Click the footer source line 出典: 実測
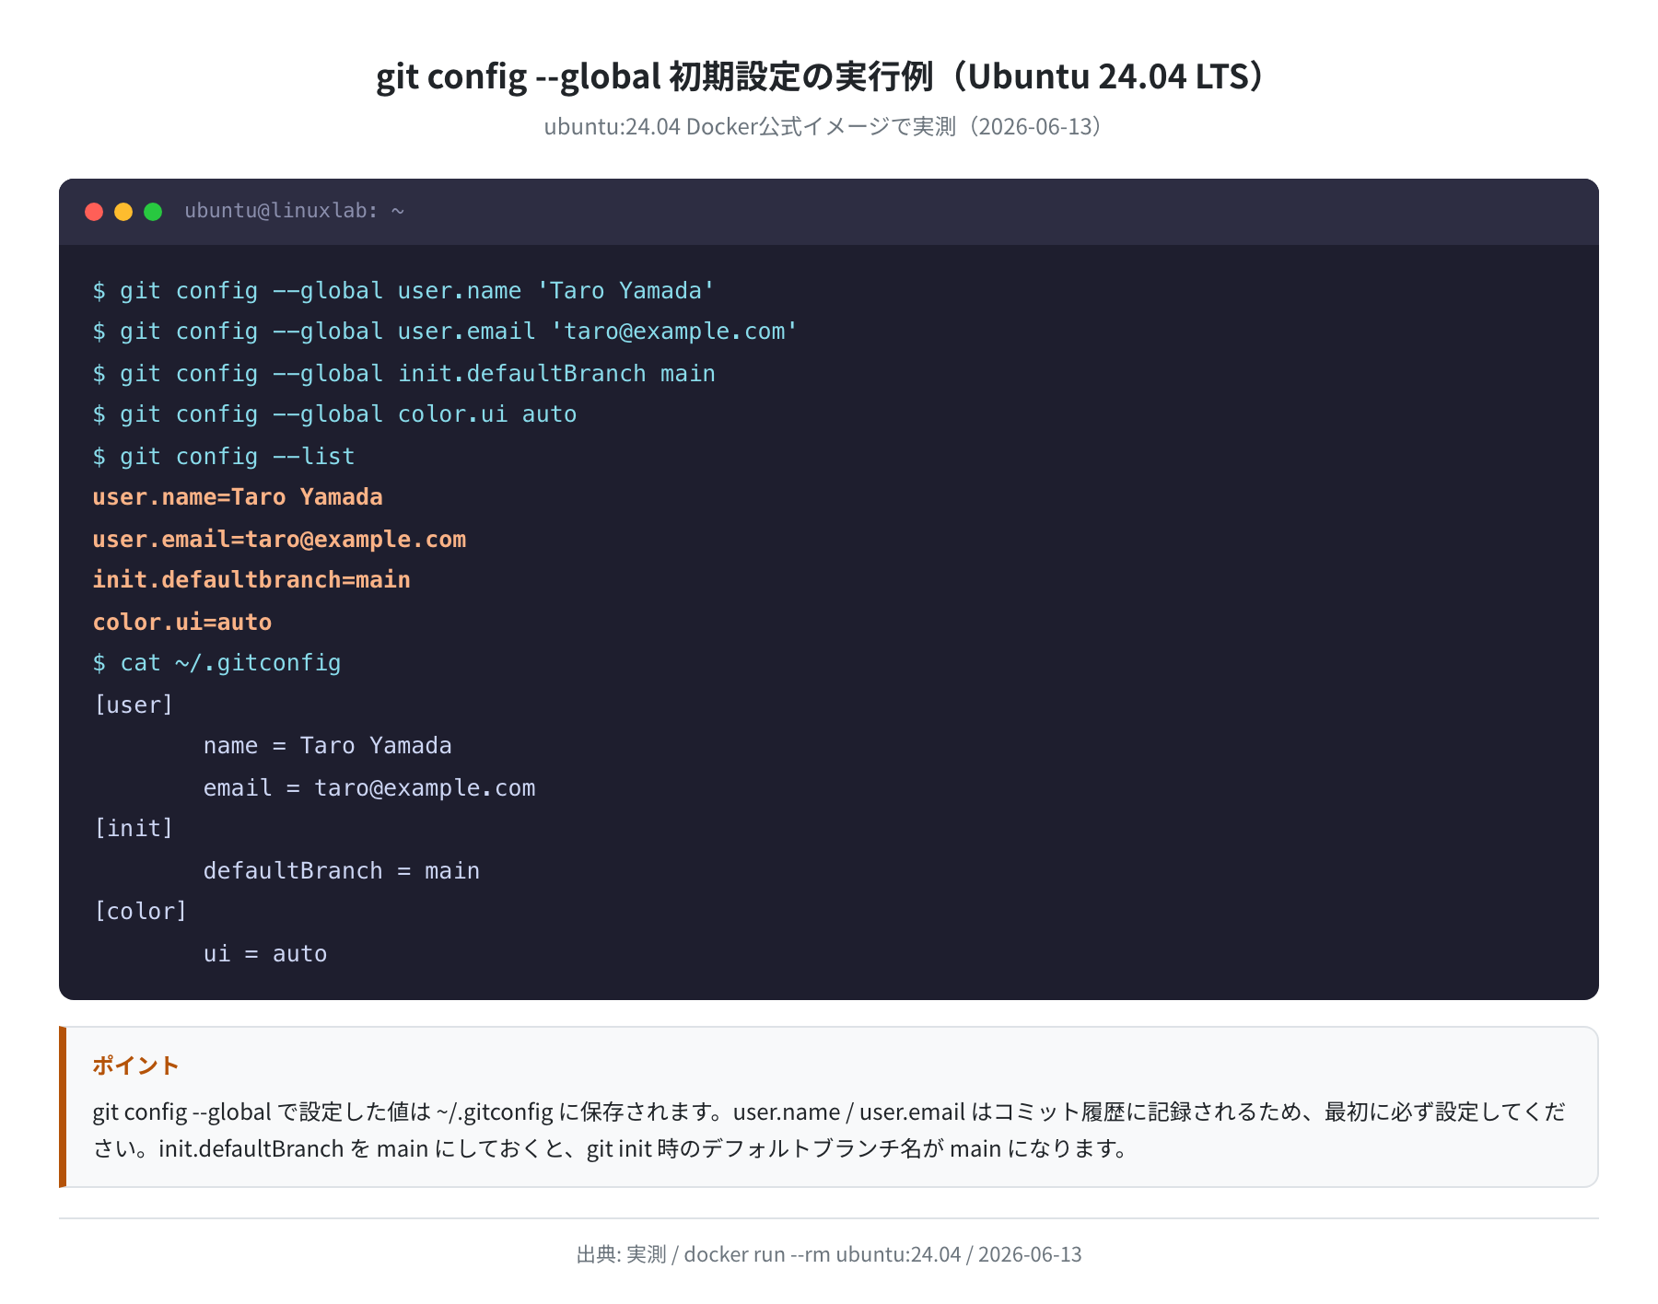 point(829,1254)
